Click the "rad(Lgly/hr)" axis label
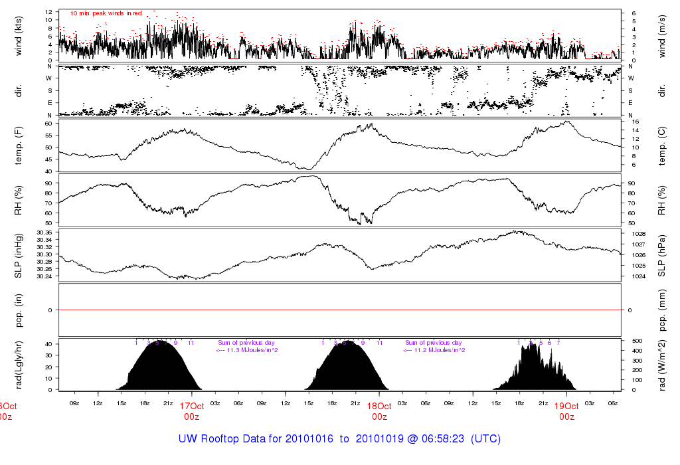This screenshot has height=465, width=680. point(18,365)
